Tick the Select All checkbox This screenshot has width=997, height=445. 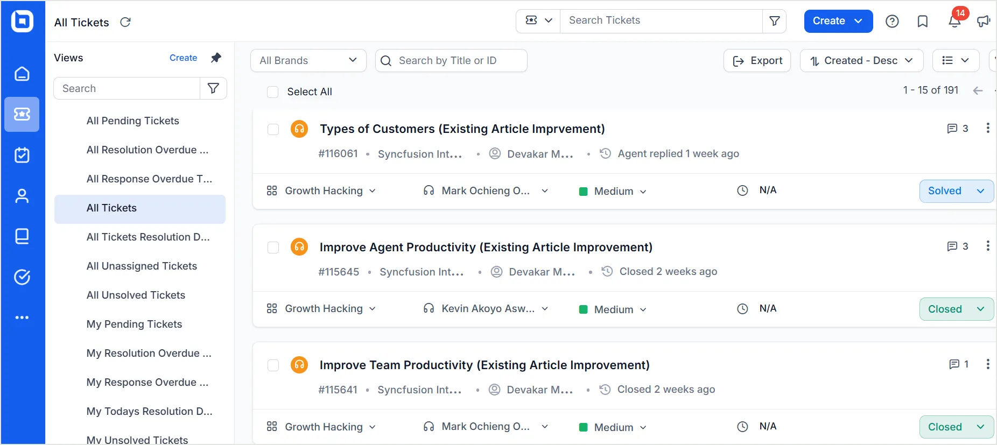coord(273,92)
